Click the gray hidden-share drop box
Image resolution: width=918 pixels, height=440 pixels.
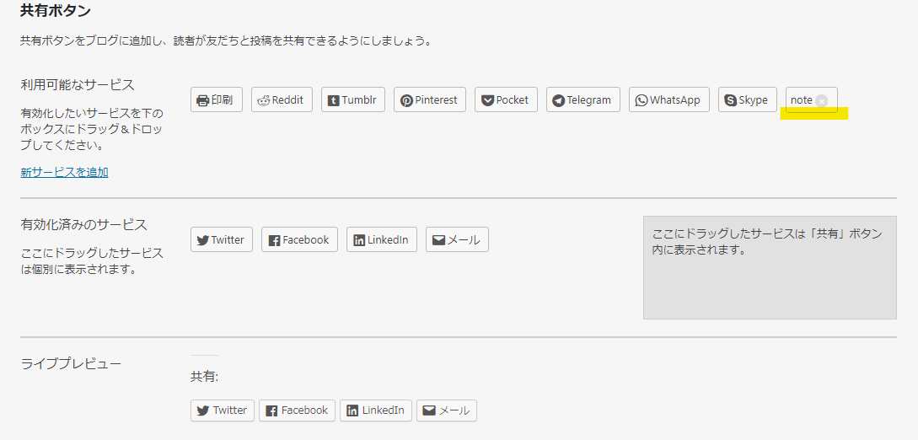coord(770,267)
